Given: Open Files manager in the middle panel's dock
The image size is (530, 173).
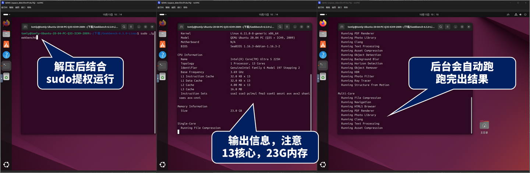Looking at the screenshot, I should click(x=162, y=33).
